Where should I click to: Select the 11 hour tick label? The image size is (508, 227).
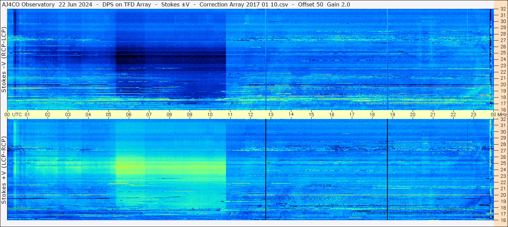[230, 115]
